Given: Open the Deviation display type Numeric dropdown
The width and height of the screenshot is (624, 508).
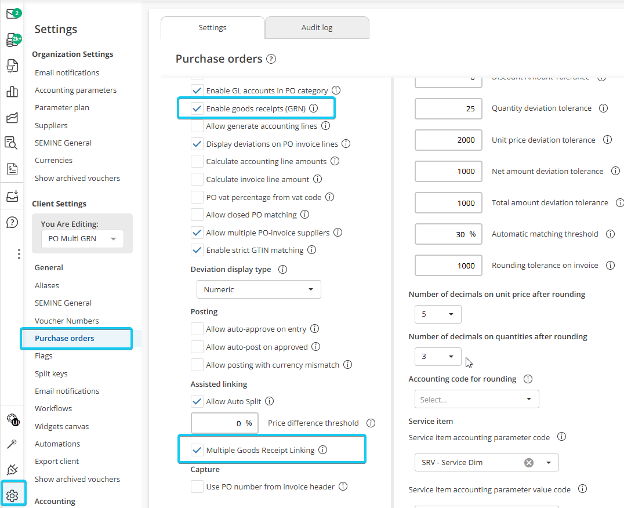Looking at the screenshot, I should [259, 289].
